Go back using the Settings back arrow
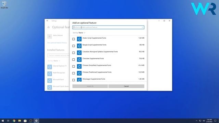The image size is (219, 123). (x=47, y=21)
